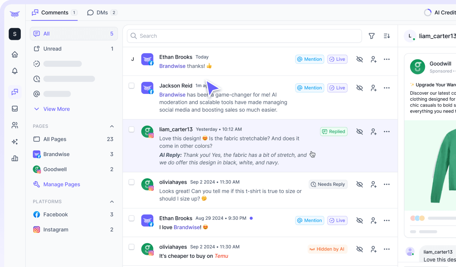Open the inbox tray icon in sidebar
Image resolution: width=456 pixels, height=267 pixels.
15,109
